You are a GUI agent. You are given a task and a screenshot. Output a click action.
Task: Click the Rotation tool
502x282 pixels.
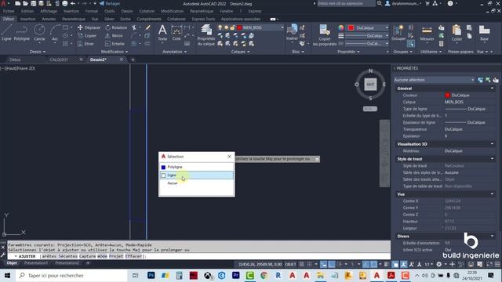[x=116, y=27]
